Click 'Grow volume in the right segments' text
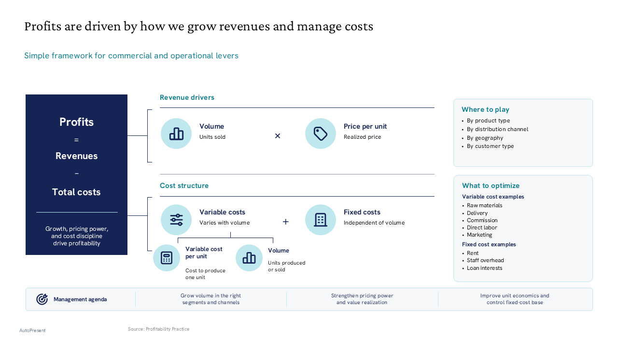 [x=211, y=299]
